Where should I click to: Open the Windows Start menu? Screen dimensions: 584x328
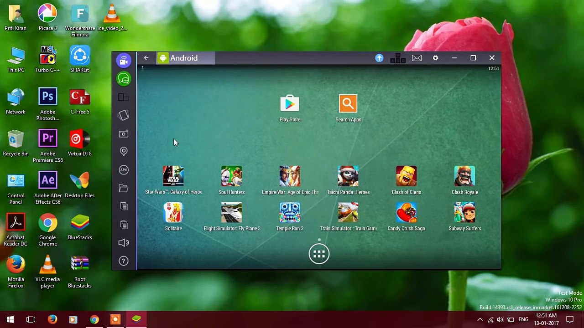[10, 319]
